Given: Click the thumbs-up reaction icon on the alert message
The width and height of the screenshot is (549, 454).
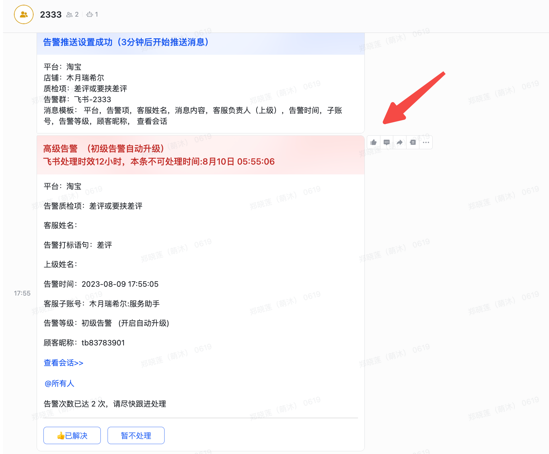Looking at the screenshot, I should [x=374, y=143].
